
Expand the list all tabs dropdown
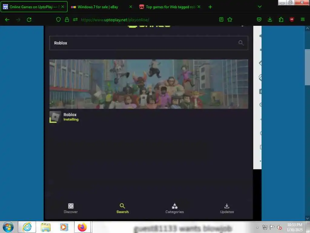260,7
